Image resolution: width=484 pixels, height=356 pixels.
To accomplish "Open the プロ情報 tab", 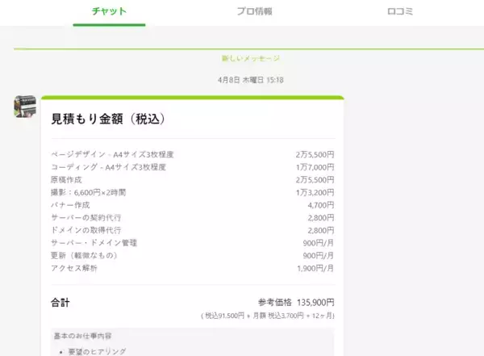I will [254, 11].
